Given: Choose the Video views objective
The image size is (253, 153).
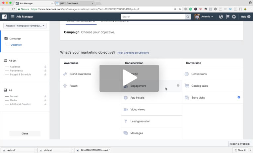Looking at the screenshot, I should pos(152,110).
